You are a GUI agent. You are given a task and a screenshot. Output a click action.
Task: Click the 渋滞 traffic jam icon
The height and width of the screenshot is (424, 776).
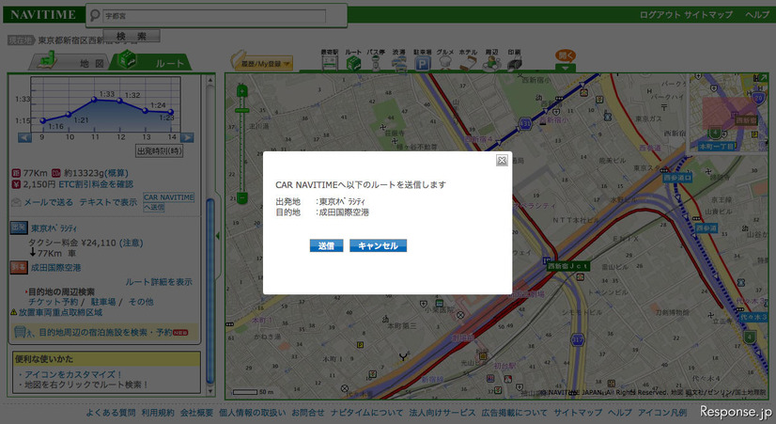(x=399, y=60)
